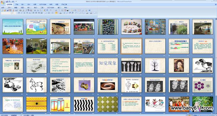Screen dimensions: 217x116
Task: Click the Open folder icon in classic toolbar
Action: 5,10
